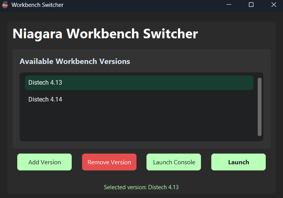Image resolution: width=283 pixels, height=198 pixels.
Task: Select the Distech 4.13 version row
Action: click(139, 83)
